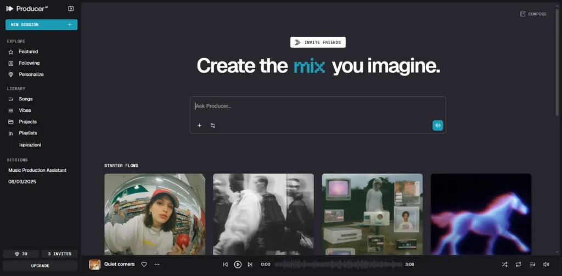Image resolution: width=562 pixels, height=276 pixels.
Task: Expand the Playlists library section
Action: click(x=28, y=133)
